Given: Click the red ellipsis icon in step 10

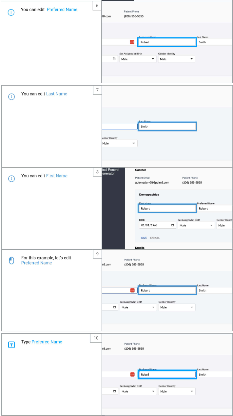Looking at the screenshot, I should pos(132,375).
